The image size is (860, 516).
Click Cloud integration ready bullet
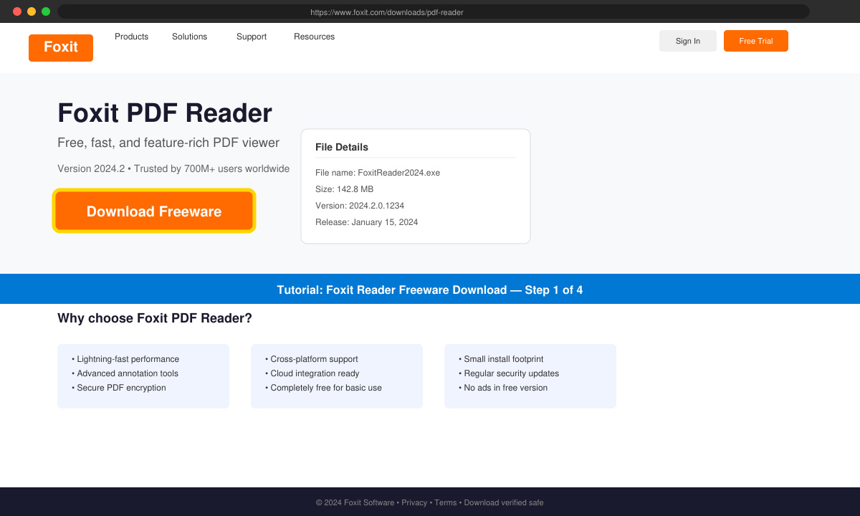coord(312,373)
